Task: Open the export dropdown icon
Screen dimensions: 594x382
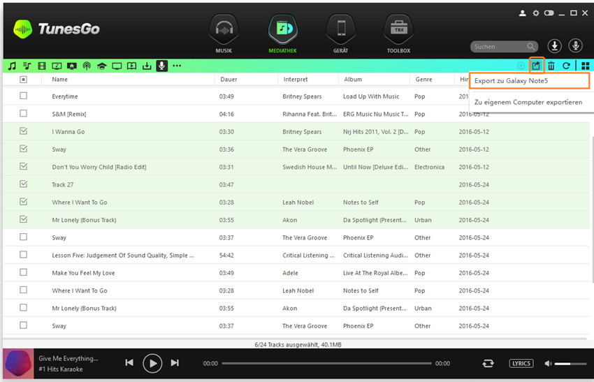Action: pyautogui.click(x=536, y=66)
